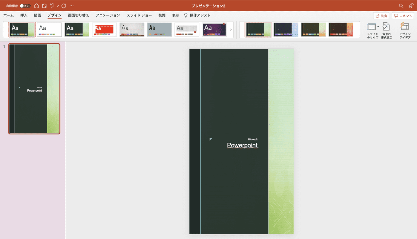Viewport: 417px width, 239px height.
Task: Select the beige gradient theme thumbnail
Action: point(132,30)
